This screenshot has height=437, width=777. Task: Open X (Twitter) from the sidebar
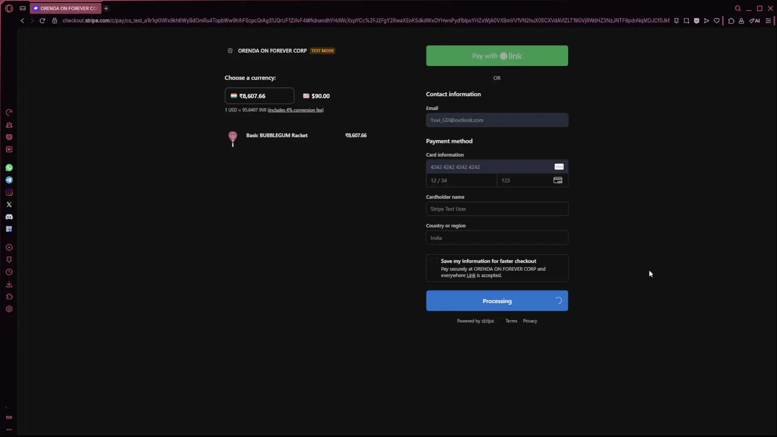9,205
